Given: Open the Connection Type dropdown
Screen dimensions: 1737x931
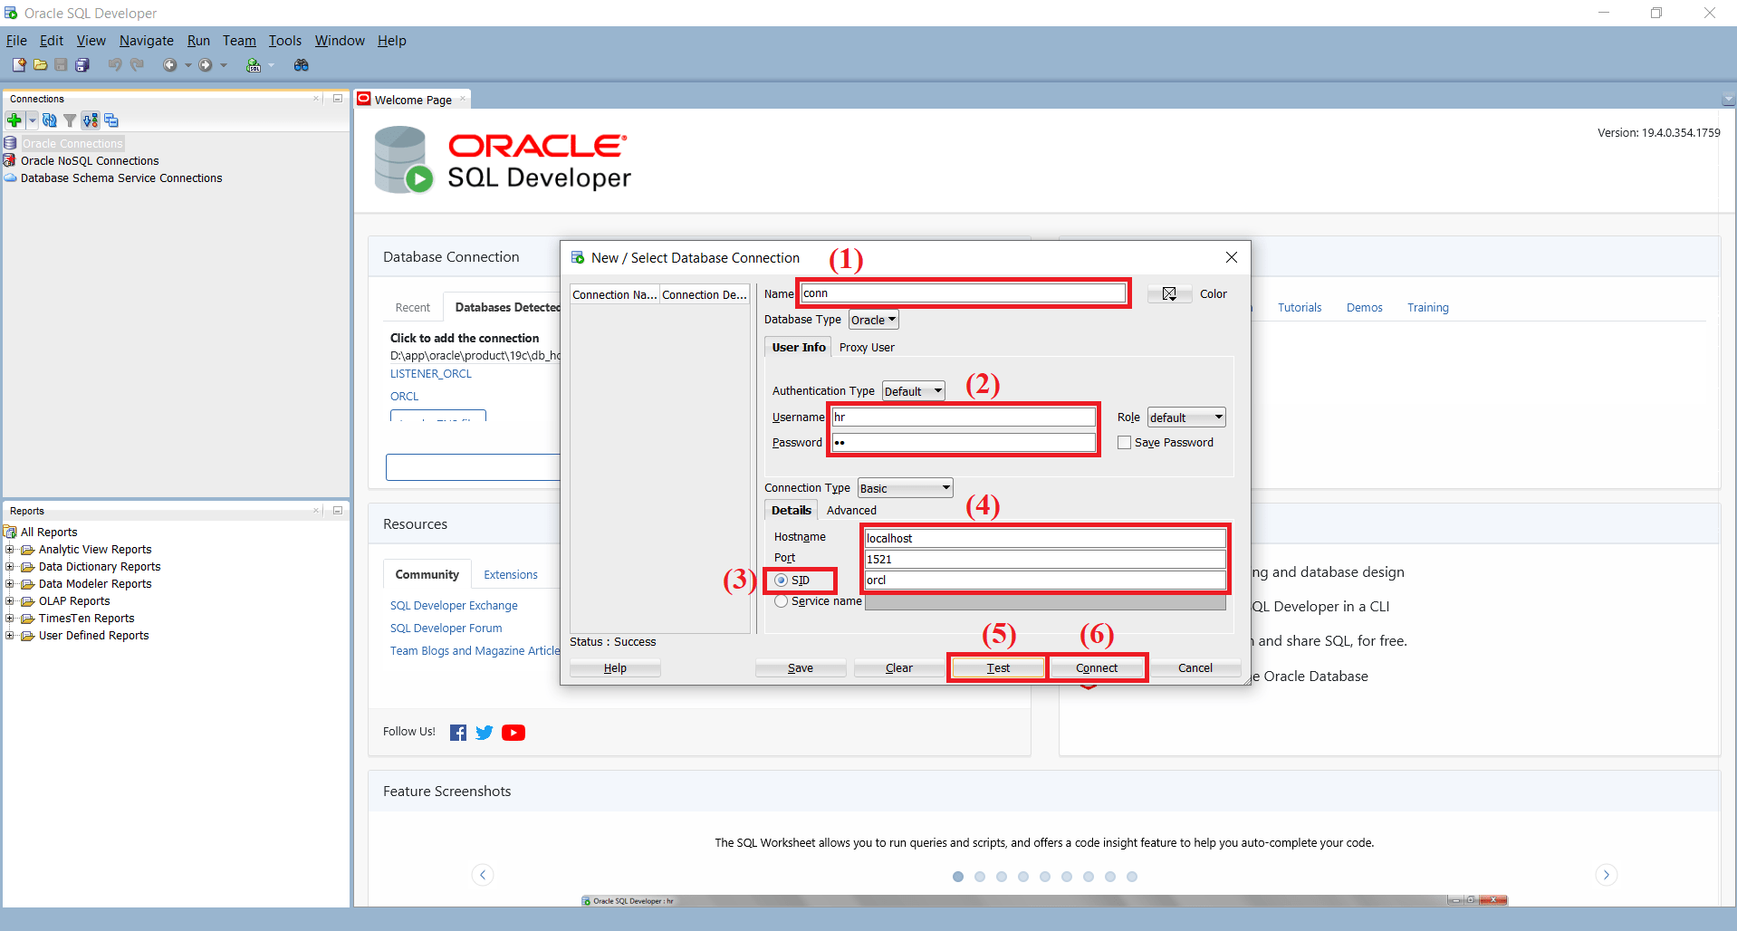Looking at the screenshot, I should click(x=906, y=488).
